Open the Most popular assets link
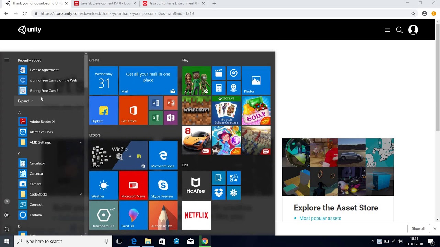This screenshot has width=440, height=247. (320, 218)
